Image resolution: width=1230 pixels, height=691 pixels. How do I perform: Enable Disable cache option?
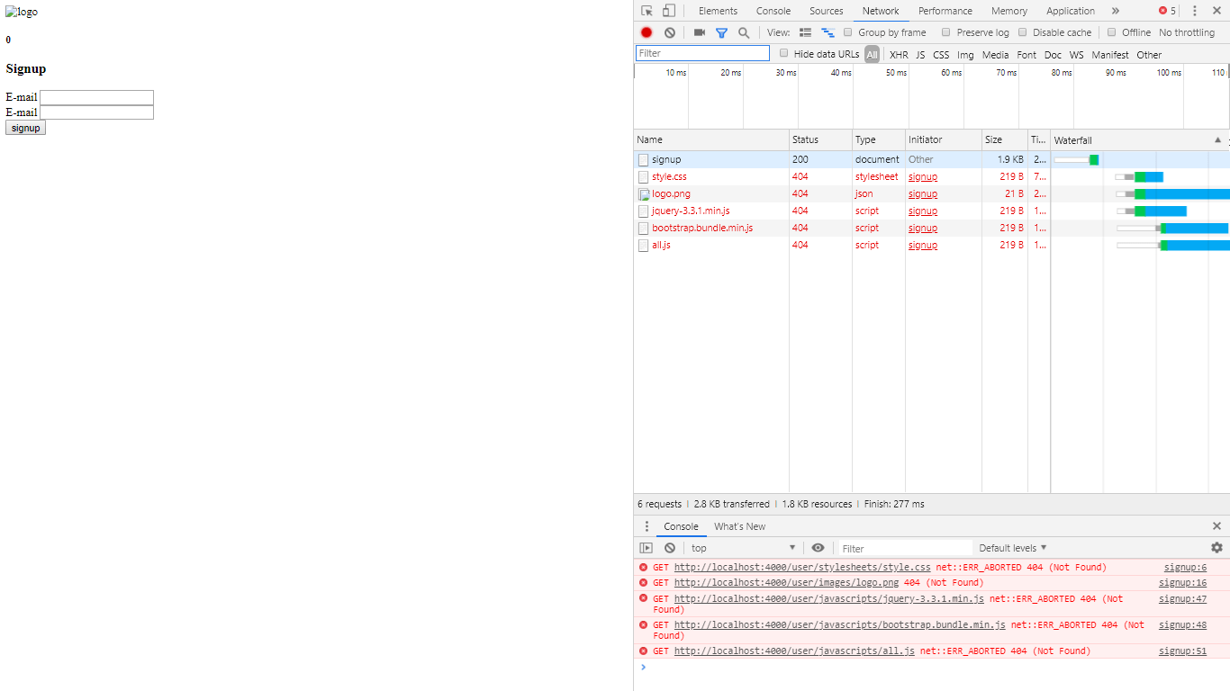pos(1022,31)
